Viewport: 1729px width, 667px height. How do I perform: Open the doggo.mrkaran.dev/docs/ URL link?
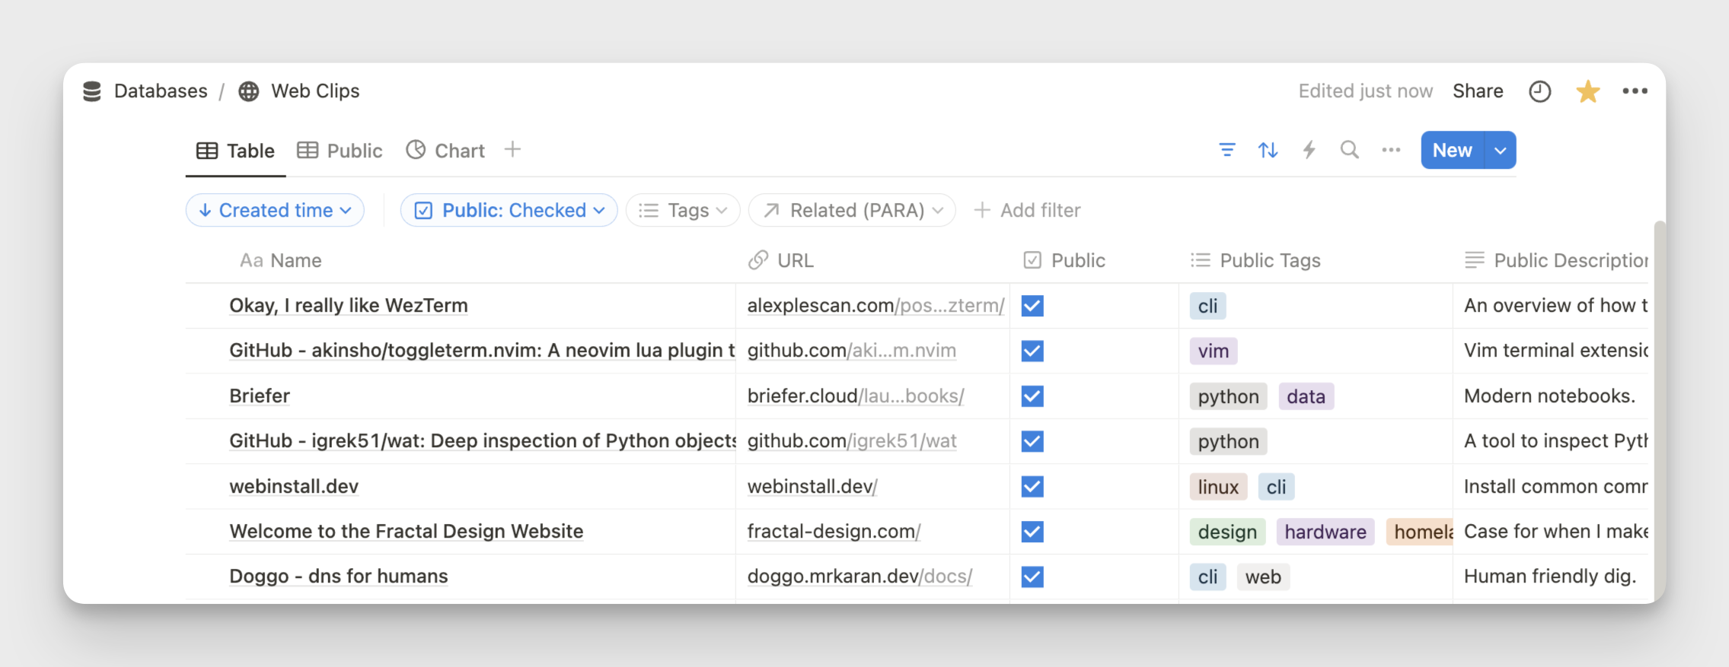click(x=860, y=576)
